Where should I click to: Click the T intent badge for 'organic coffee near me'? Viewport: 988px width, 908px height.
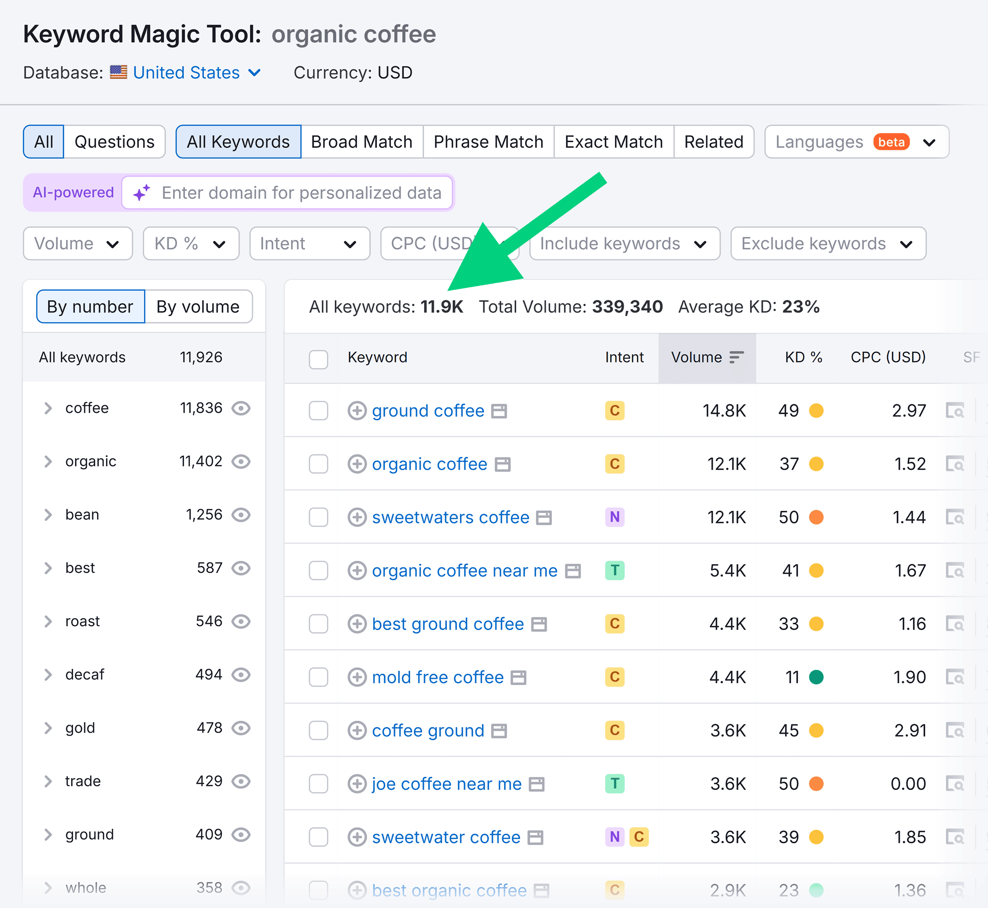click(x=615, y=571)
